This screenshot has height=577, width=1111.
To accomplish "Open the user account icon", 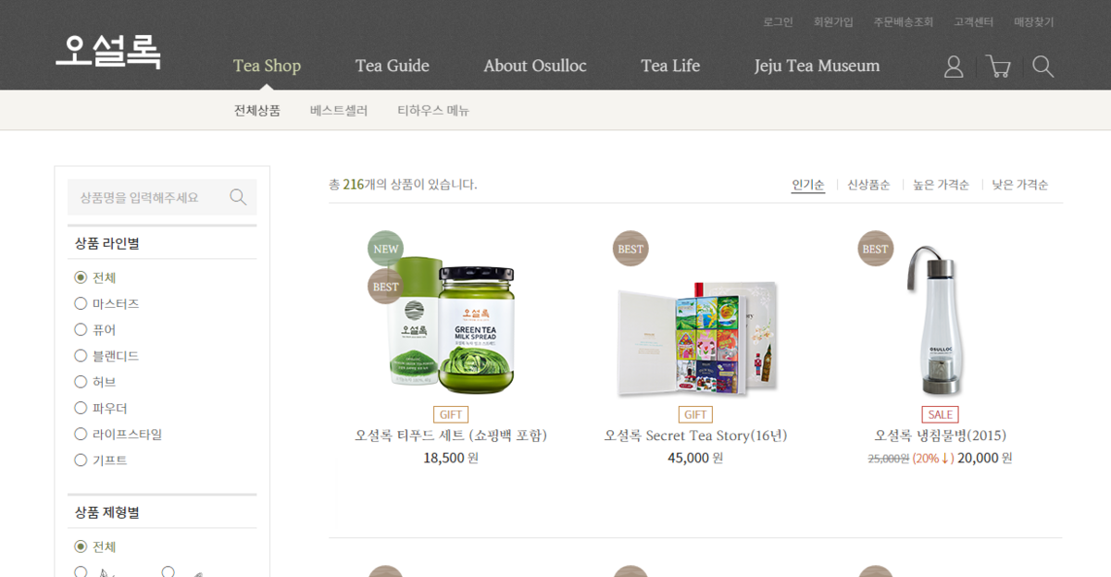I will pos(954,67).
